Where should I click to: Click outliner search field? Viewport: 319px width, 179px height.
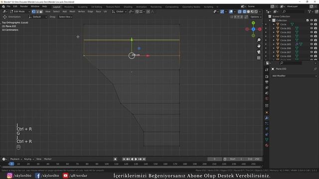pyautogui.click(x=293, y=11)
